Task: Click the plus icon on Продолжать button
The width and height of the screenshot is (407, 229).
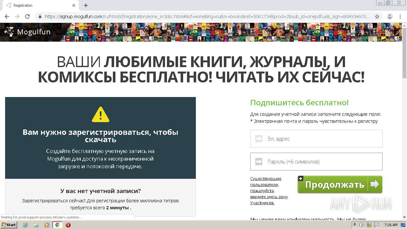Action: point(300,178)
